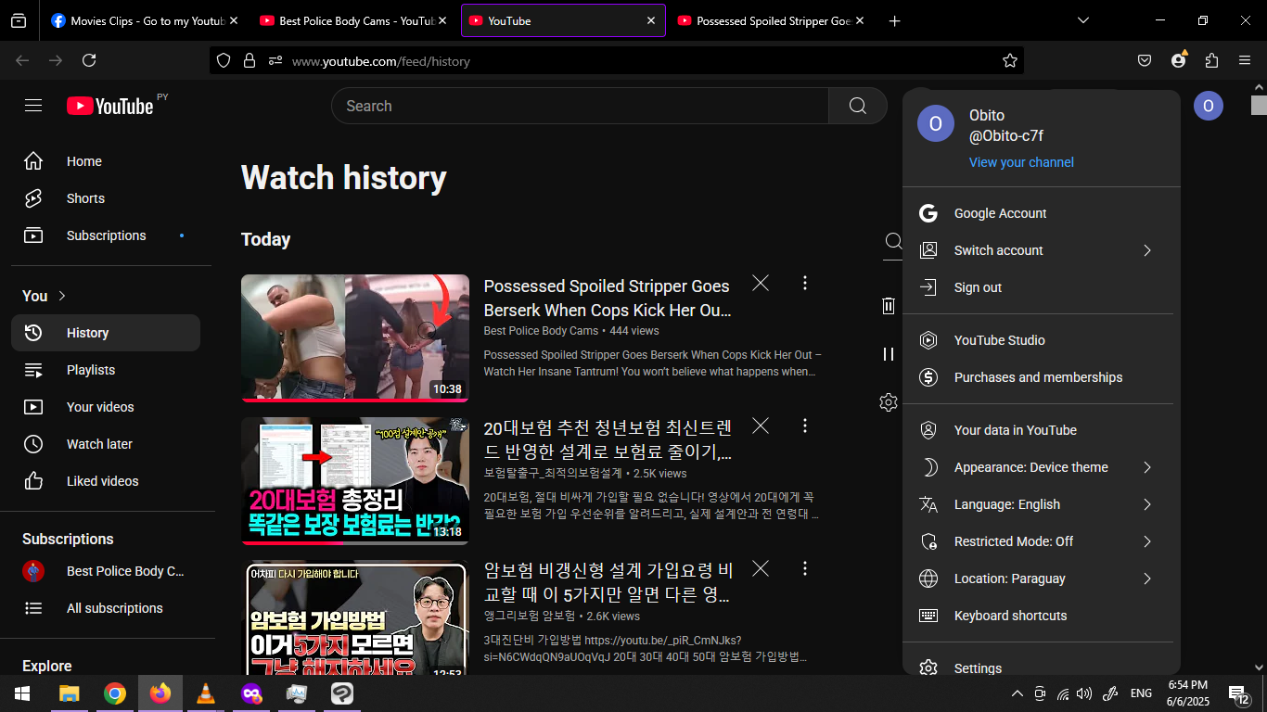Image resolution: width=1267 pixels, height=712 pixels.
Task: Expand Appearance: Device theme options
Action: pos(1038,467)
